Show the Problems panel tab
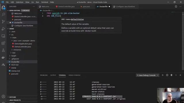184x103 pixels. 44,75
